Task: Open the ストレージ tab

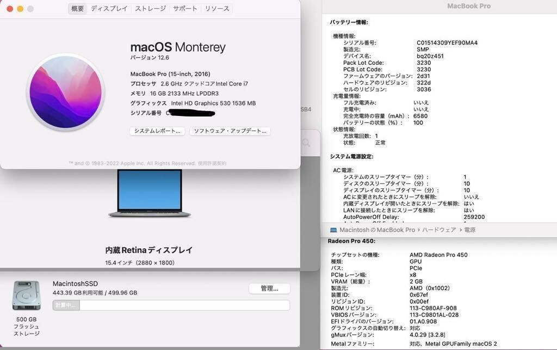Action: pyautogui.click(x=151, y=9)
